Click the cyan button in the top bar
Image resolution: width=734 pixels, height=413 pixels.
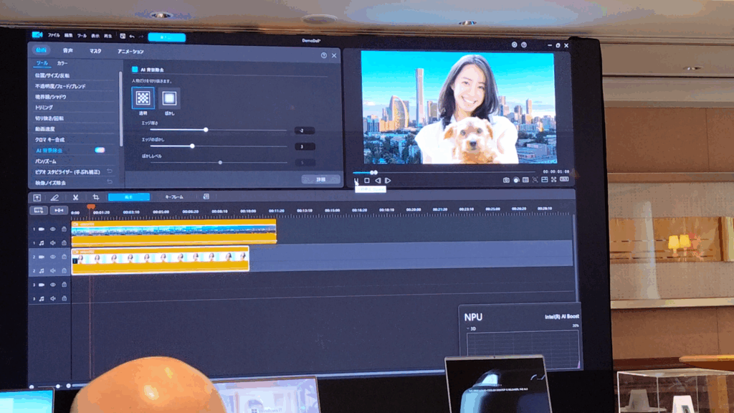[166, 37]
